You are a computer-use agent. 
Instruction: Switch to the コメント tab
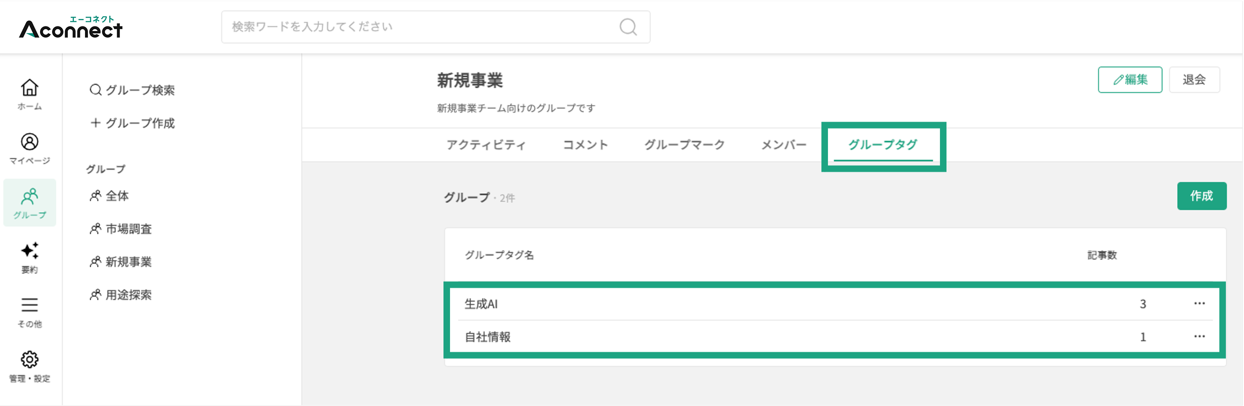tap(585, 145)
